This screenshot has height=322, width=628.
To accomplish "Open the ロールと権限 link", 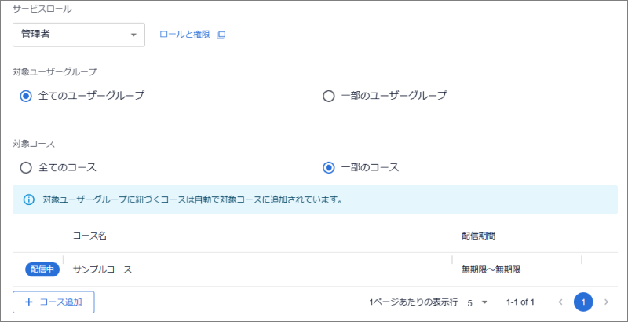I will pyautogui.click(x=184, y=35).
